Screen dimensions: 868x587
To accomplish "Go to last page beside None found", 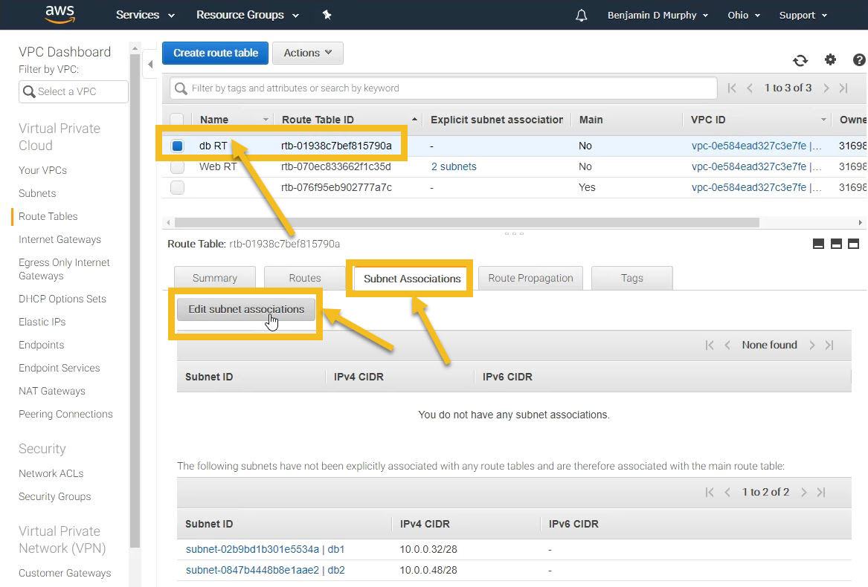I will 829,346.
